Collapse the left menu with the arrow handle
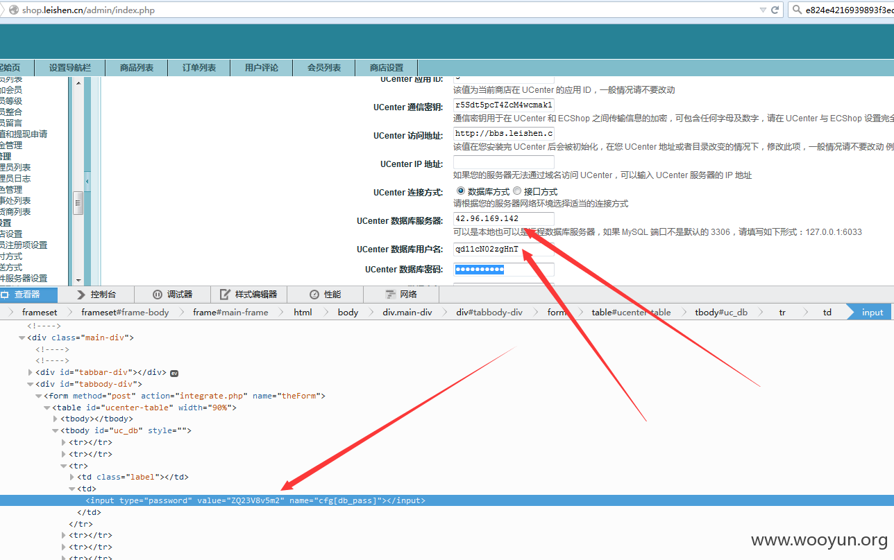Screen dimensions: 894x560 pos(87,181)
